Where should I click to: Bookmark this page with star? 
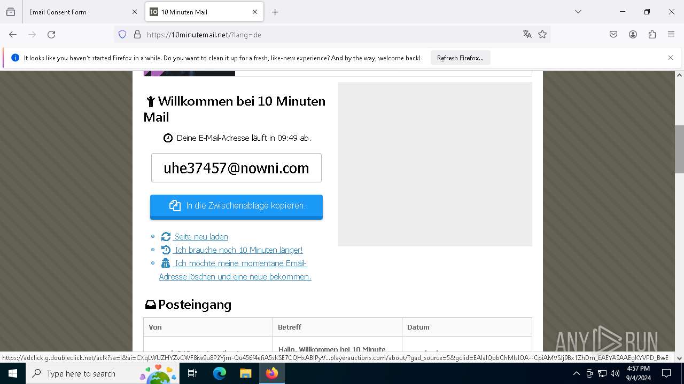(542, 35)
